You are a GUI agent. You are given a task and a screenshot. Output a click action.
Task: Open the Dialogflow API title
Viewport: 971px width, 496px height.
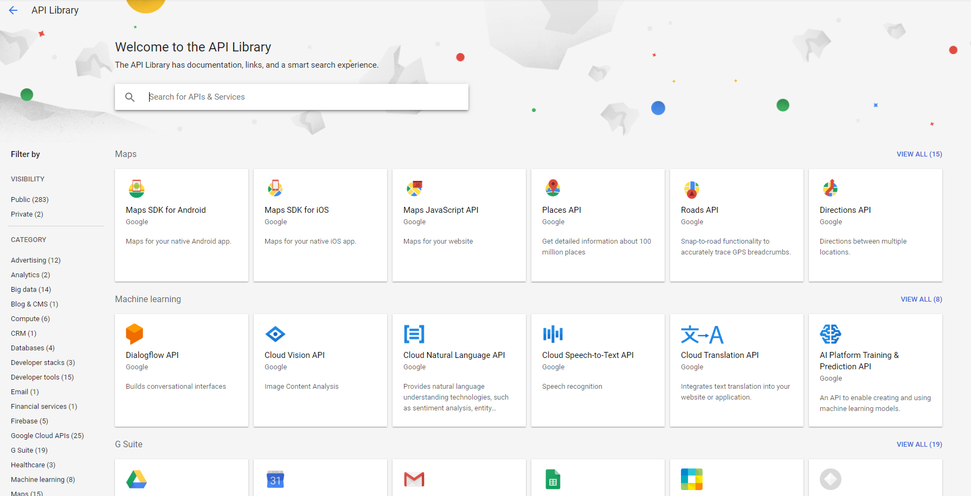[152, 355]
